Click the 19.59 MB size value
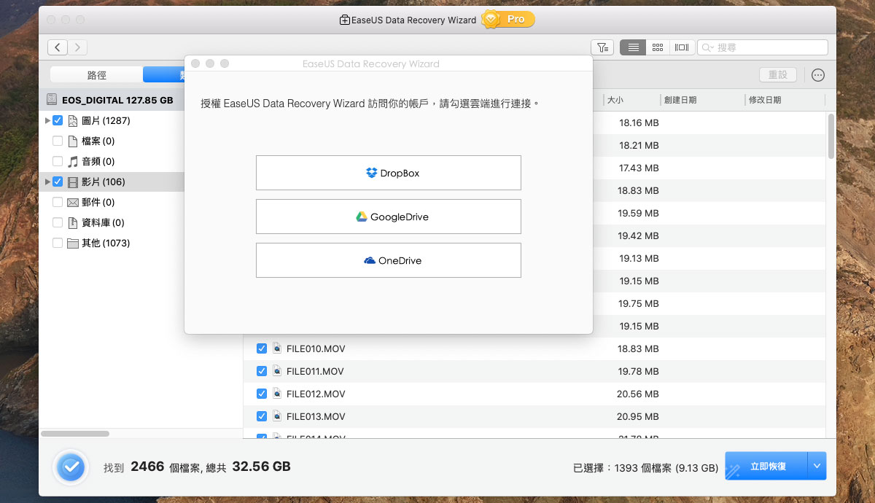 (639, 213)
